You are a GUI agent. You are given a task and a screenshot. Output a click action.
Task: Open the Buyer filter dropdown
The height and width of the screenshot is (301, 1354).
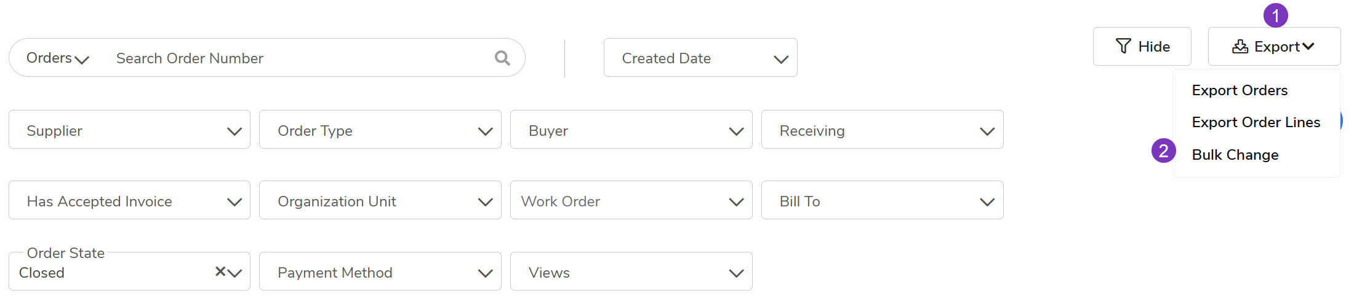click(x=631, y=130)
